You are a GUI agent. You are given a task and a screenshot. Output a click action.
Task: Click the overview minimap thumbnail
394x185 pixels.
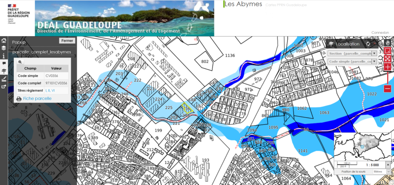[362, 147]
